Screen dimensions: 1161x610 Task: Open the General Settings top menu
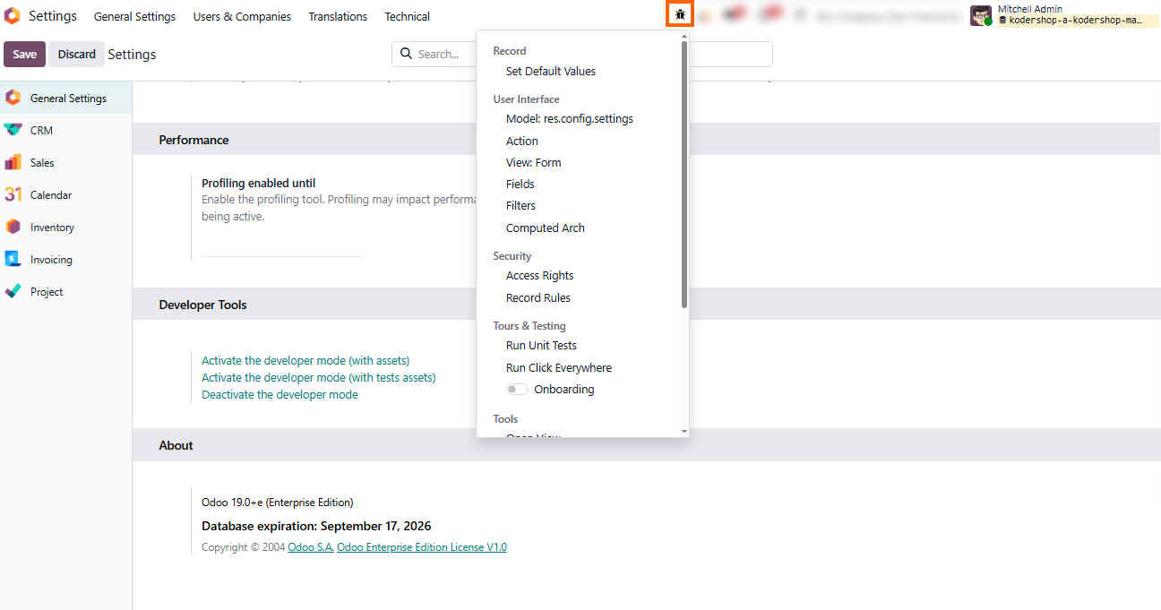click(134, 16)
